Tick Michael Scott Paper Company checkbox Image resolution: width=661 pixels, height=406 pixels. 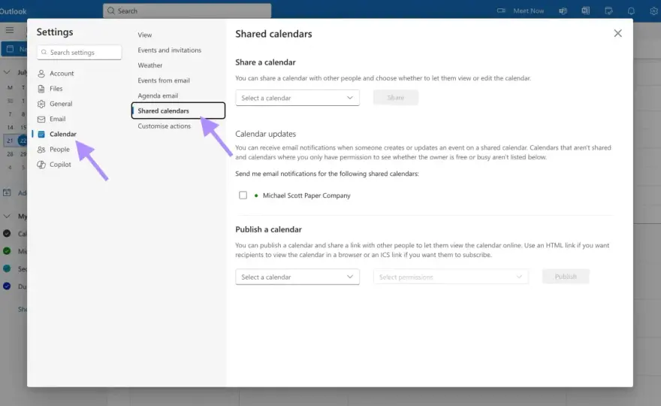[x=243, y=195]
